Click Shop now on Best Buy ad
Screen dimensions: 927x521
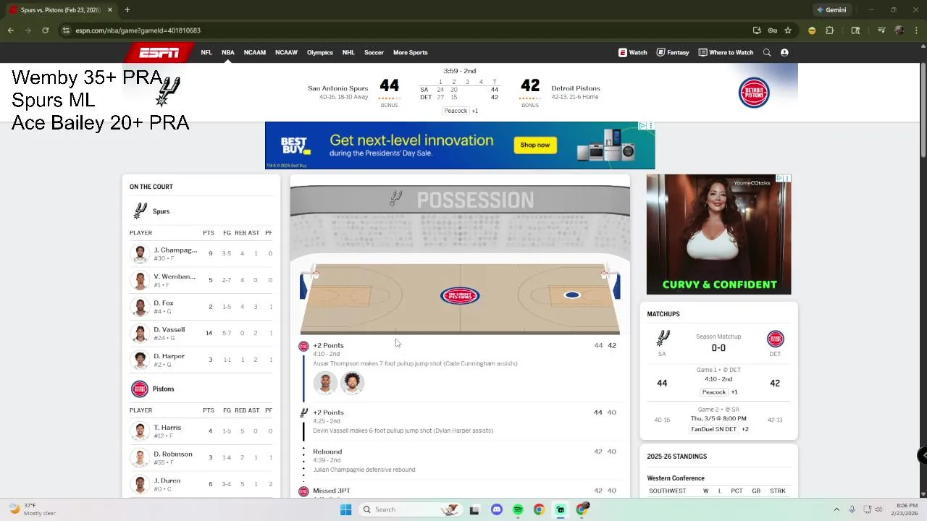(x=535, y=145)
